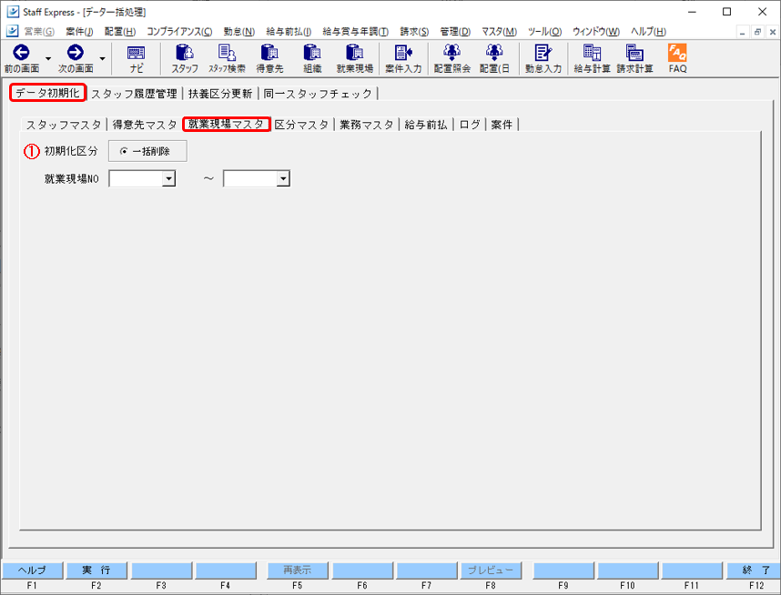Screen dimensions: 781x595
Task: Click the document icon left of 営業 menu
Action: tap(13, 31)
